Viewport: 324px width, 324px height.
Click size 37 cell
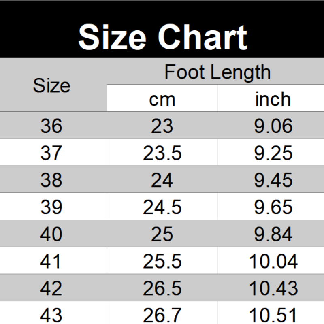(51, 153)
